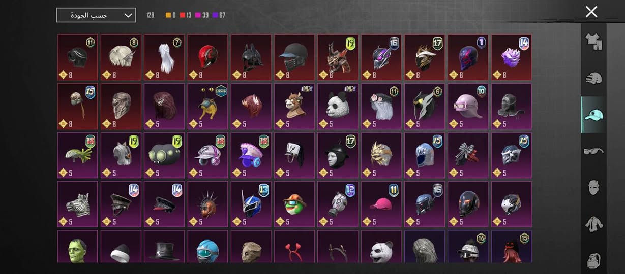
Task: Choose the red motorcycle helmet item
Action: (207, 57)
